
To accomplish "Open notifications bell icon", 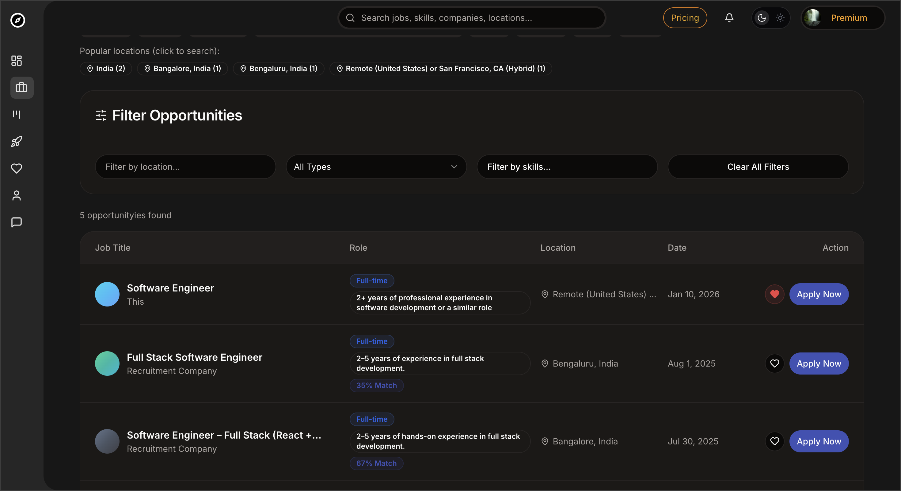I will 729,18.
